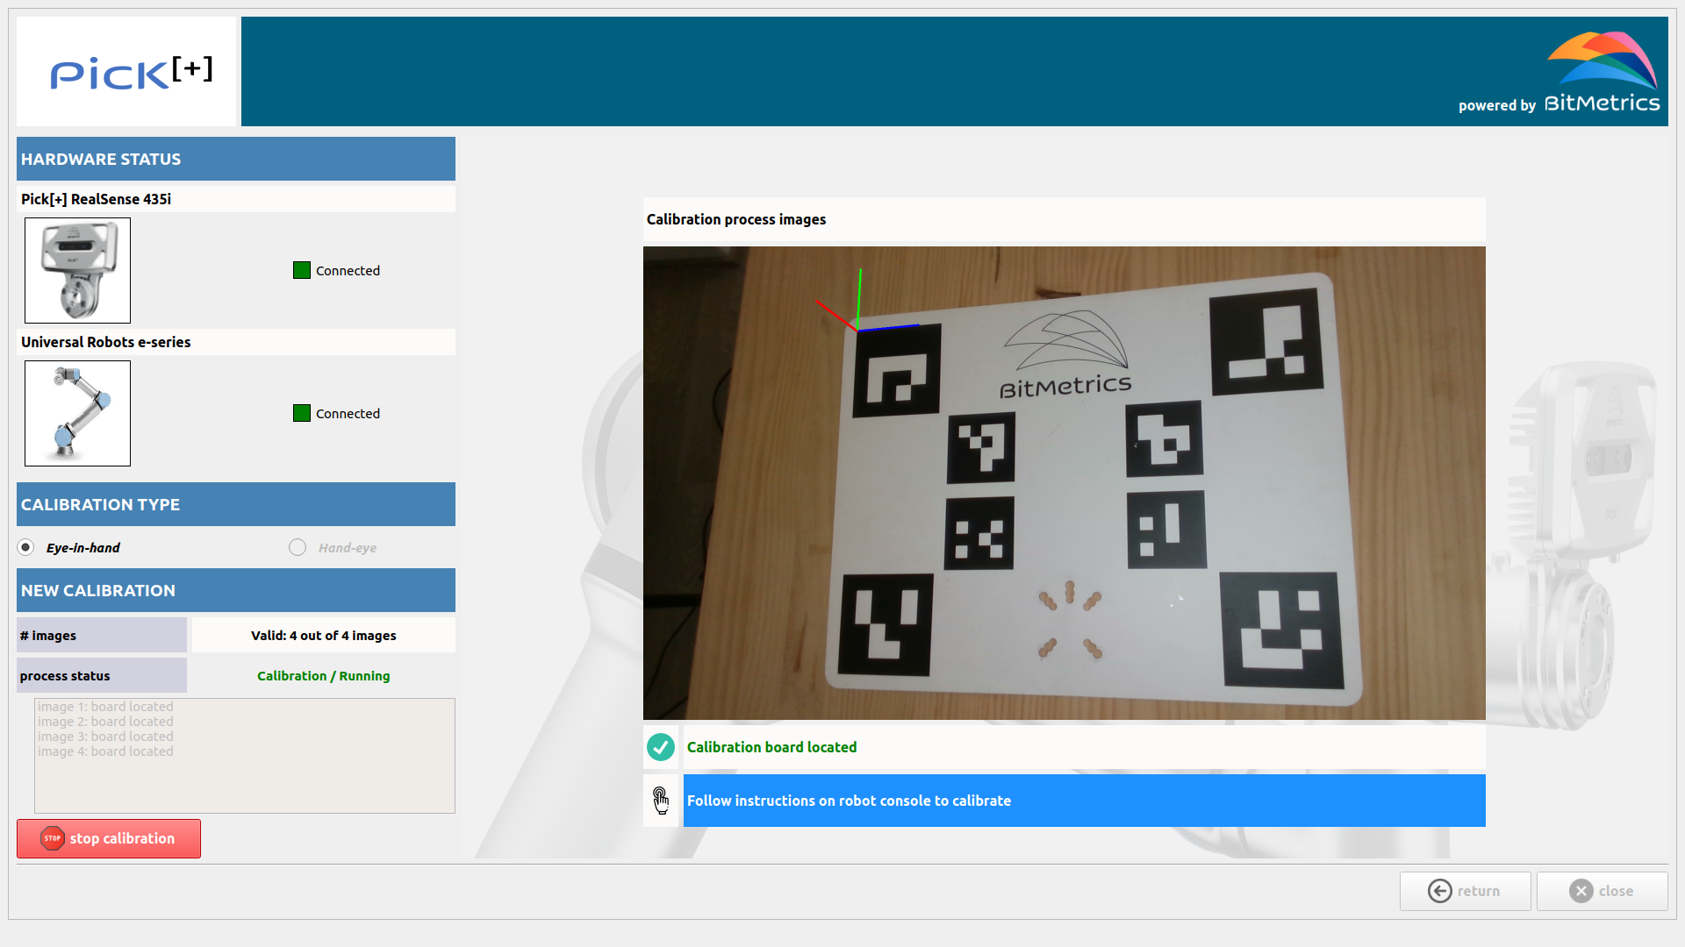Click the hand pointer instruction icon
Viewport: 1685px width, 947px height.
661,801
